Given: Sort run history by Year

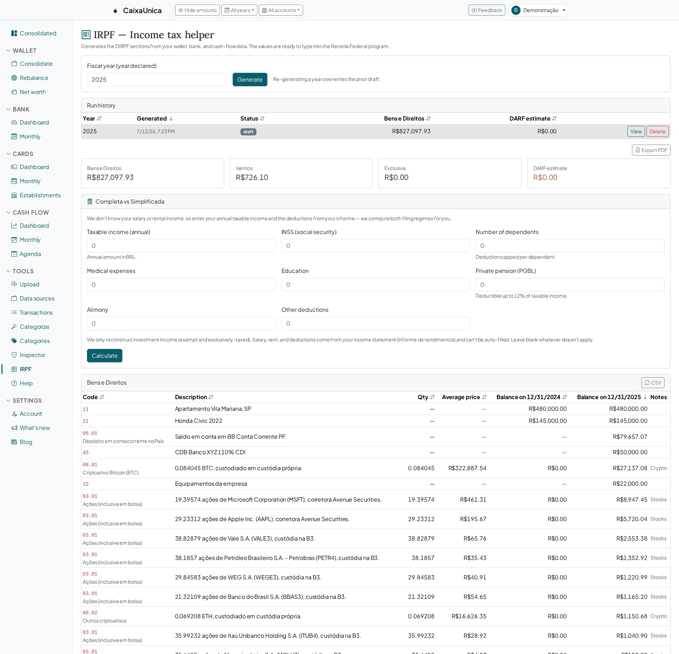Looking at the screenshot, I should click(92, 118).
